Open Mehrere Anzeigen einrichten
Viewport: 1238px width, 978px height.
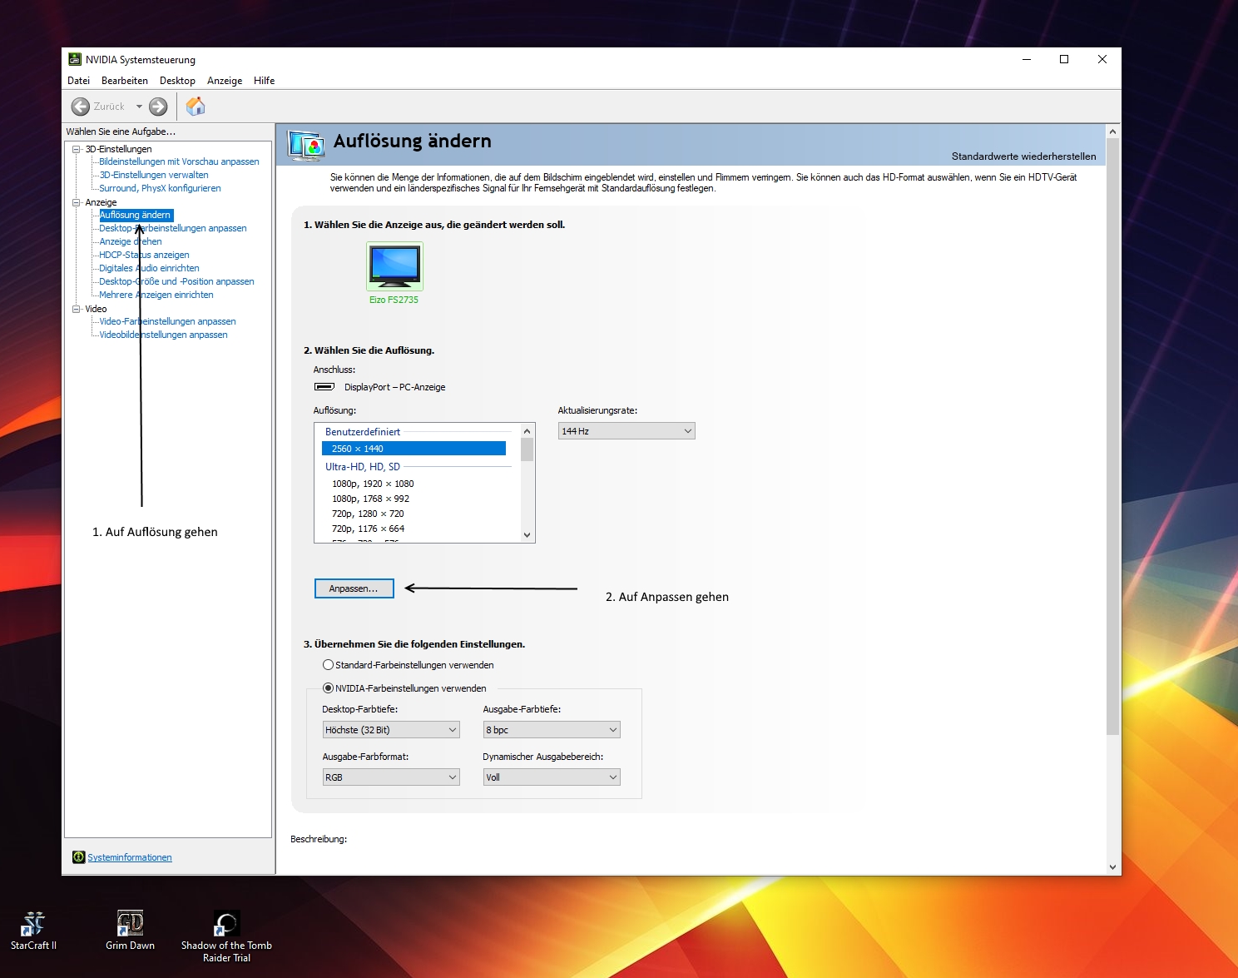click(x=156, y=295)
